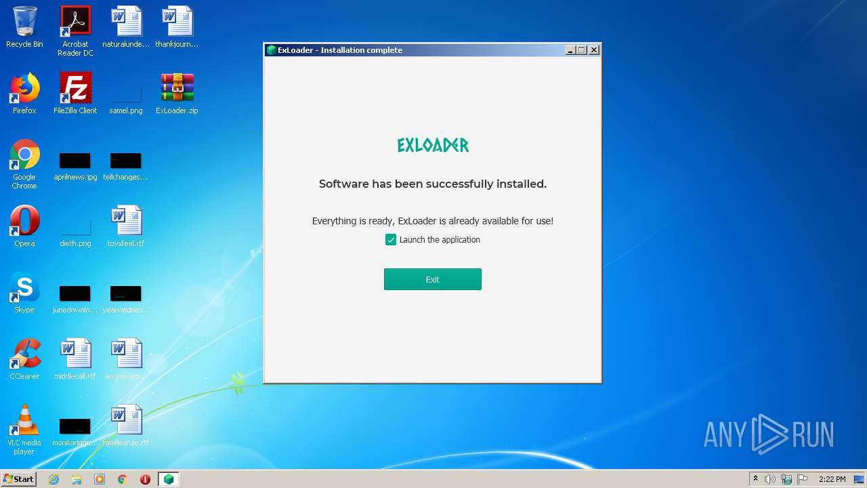
Task: Minimize the ExLoader installer window
Action: click(x=570, y=50)
